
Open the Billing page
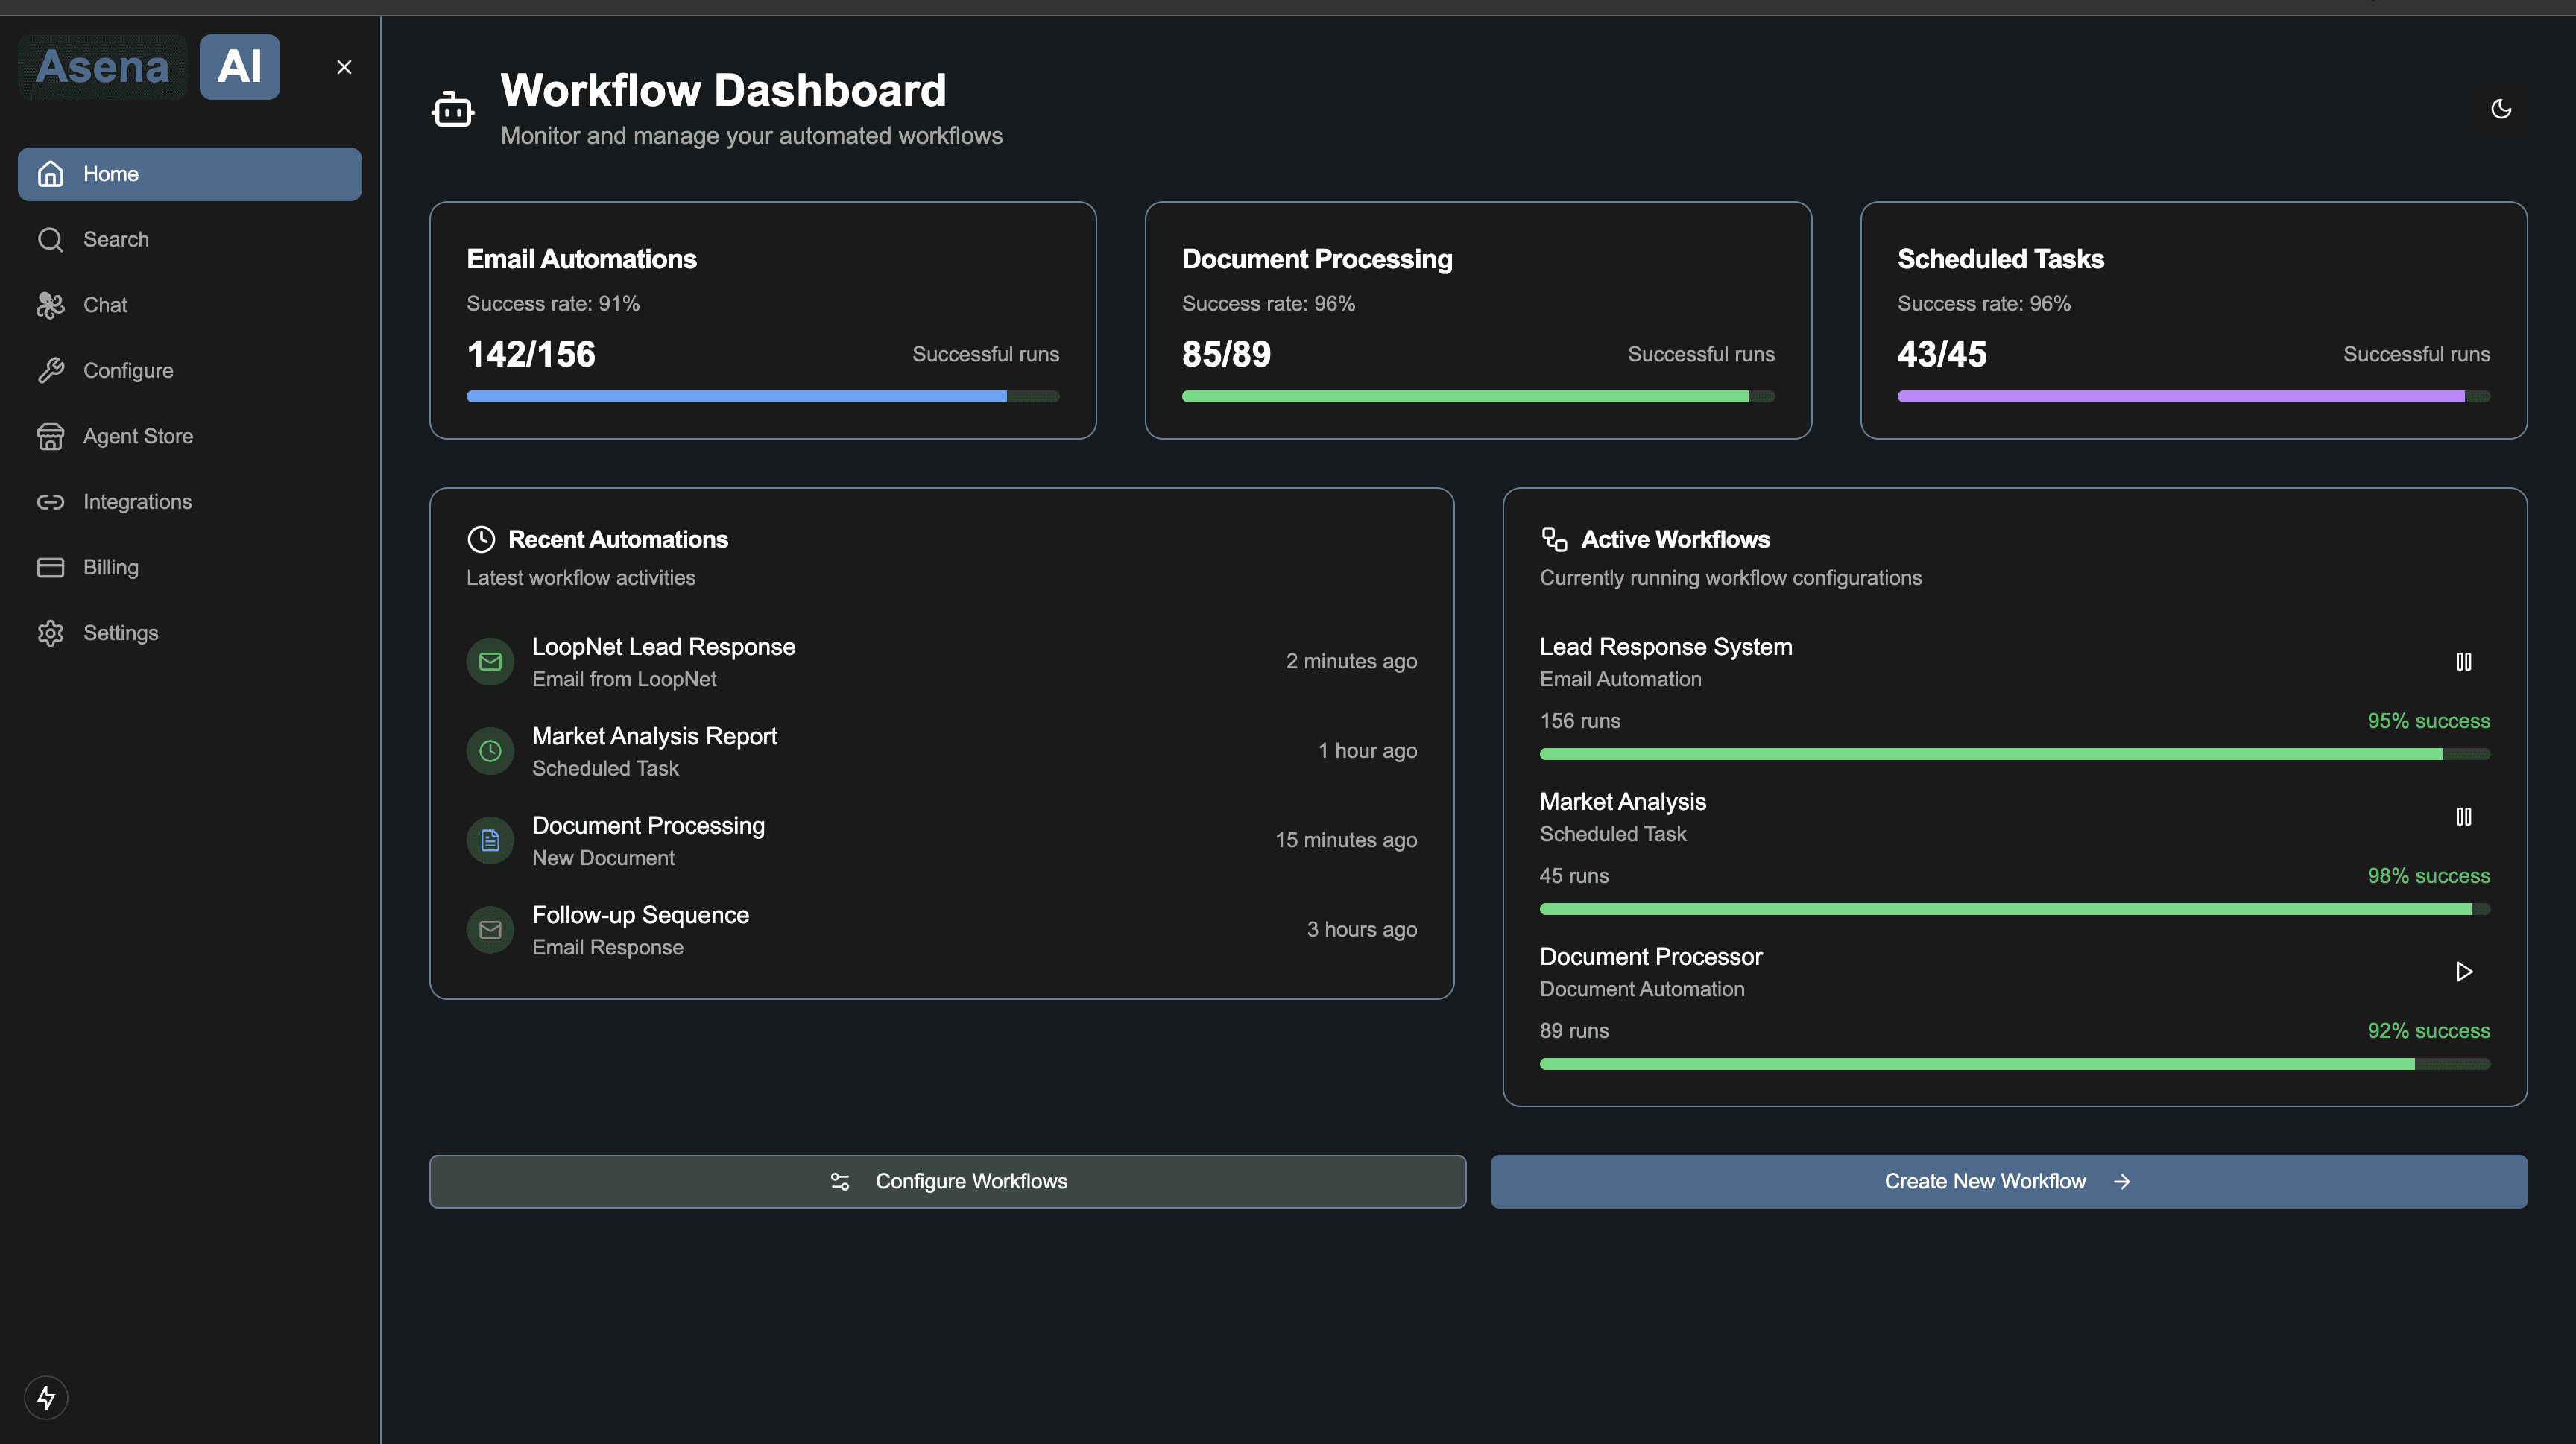(190, 568)
